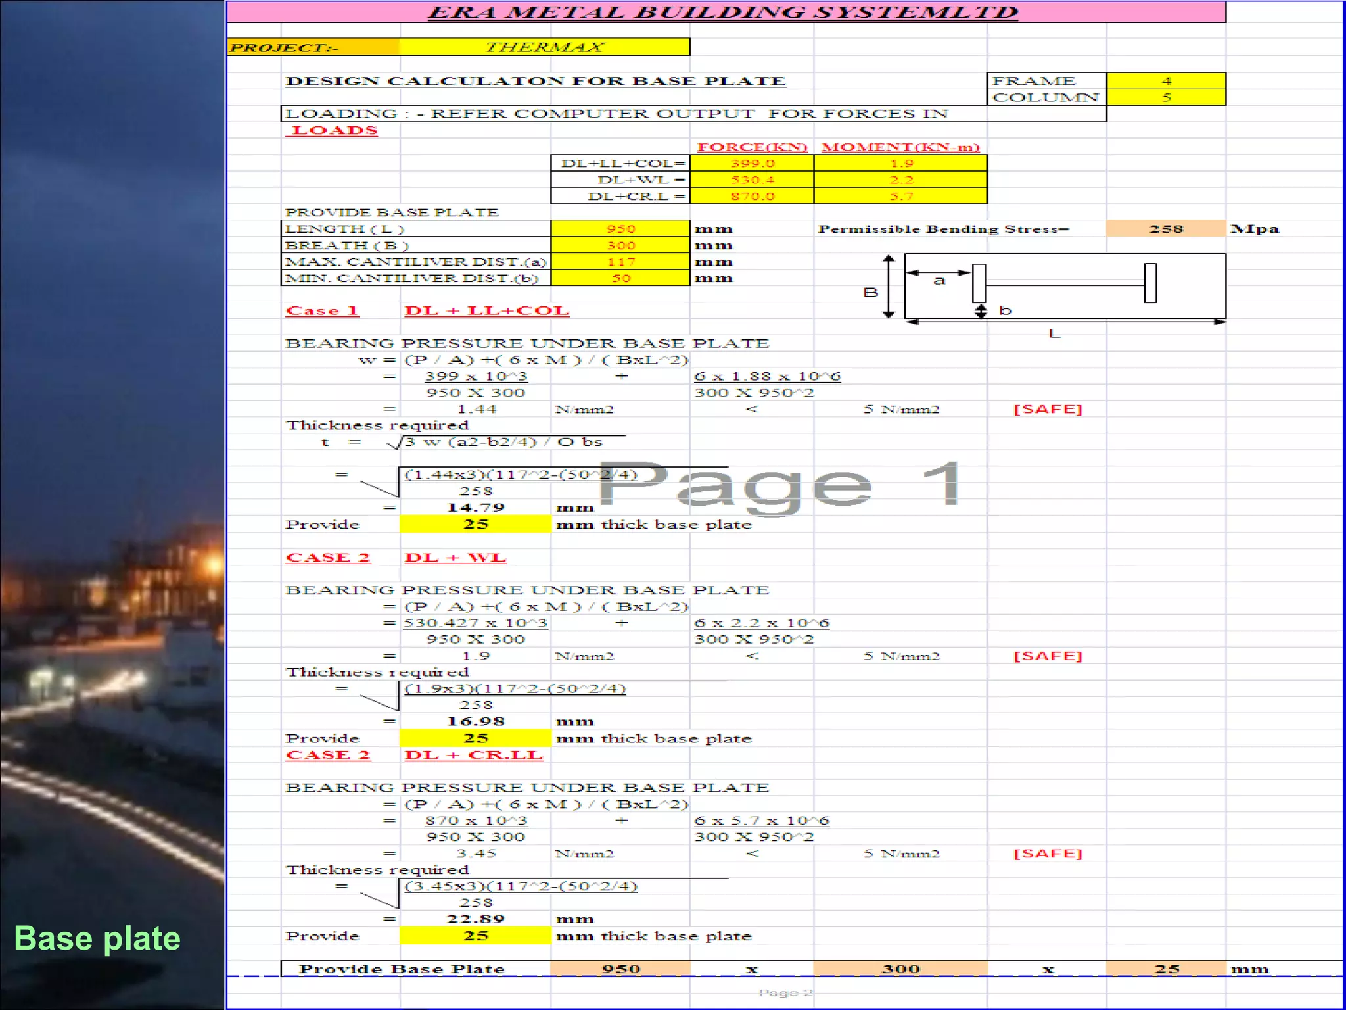Select MIN. CANTILEVER DIST value 50
1346x1010 pixels.
pyautogui.click(x=620, y=278)
